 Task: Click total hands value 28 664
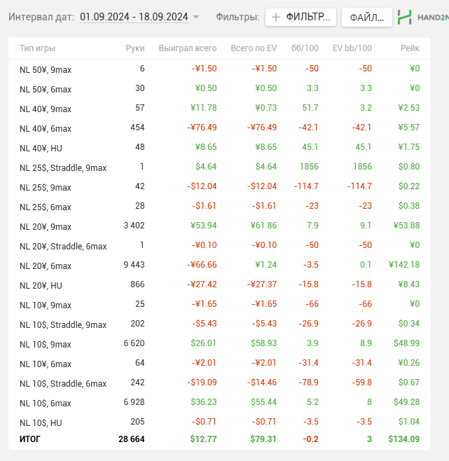[132, 439]
